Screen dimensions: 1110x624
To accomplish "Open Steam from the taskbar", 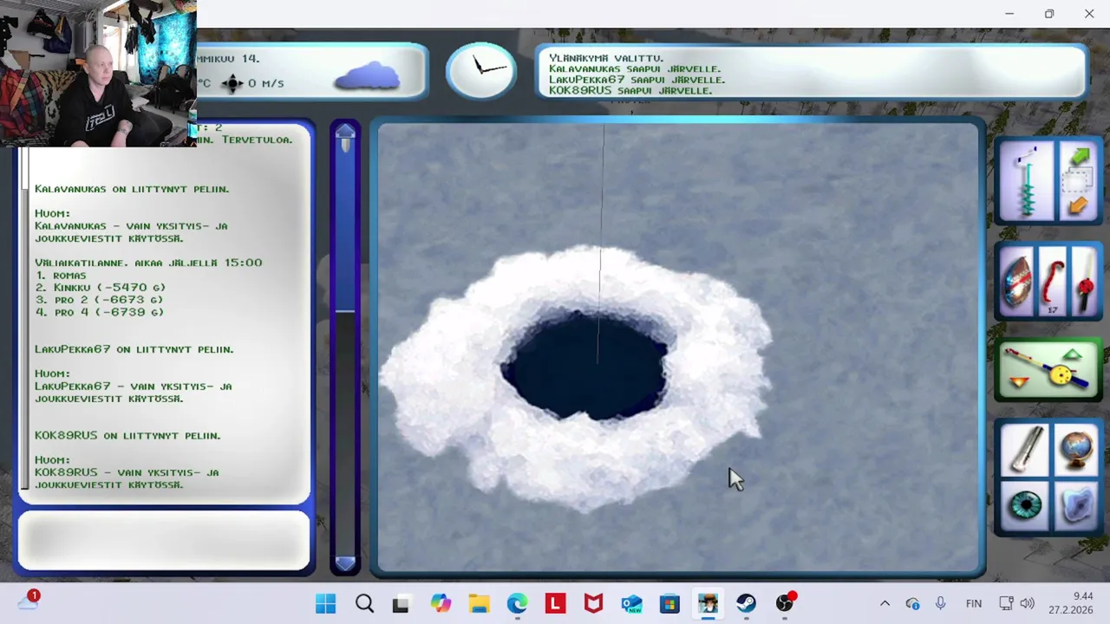I will click(746, 603).
